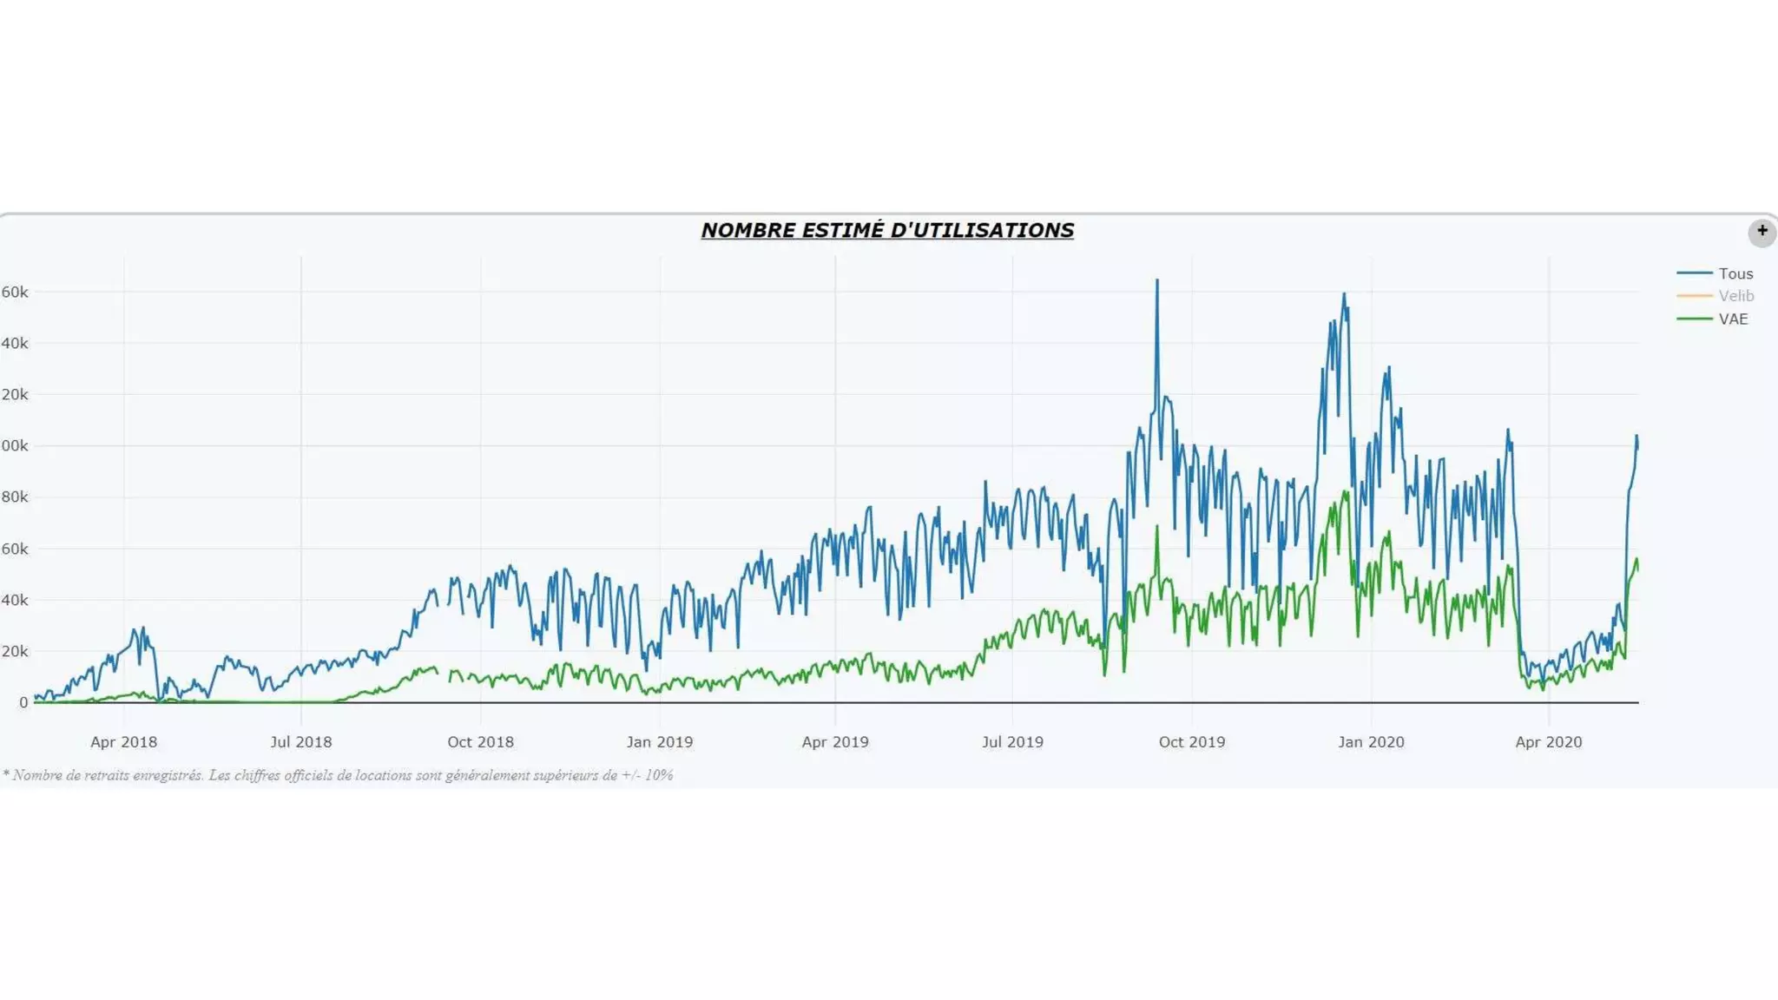Click the 0 label on the y-axis

pyautogui.click(x=23, y=703)
